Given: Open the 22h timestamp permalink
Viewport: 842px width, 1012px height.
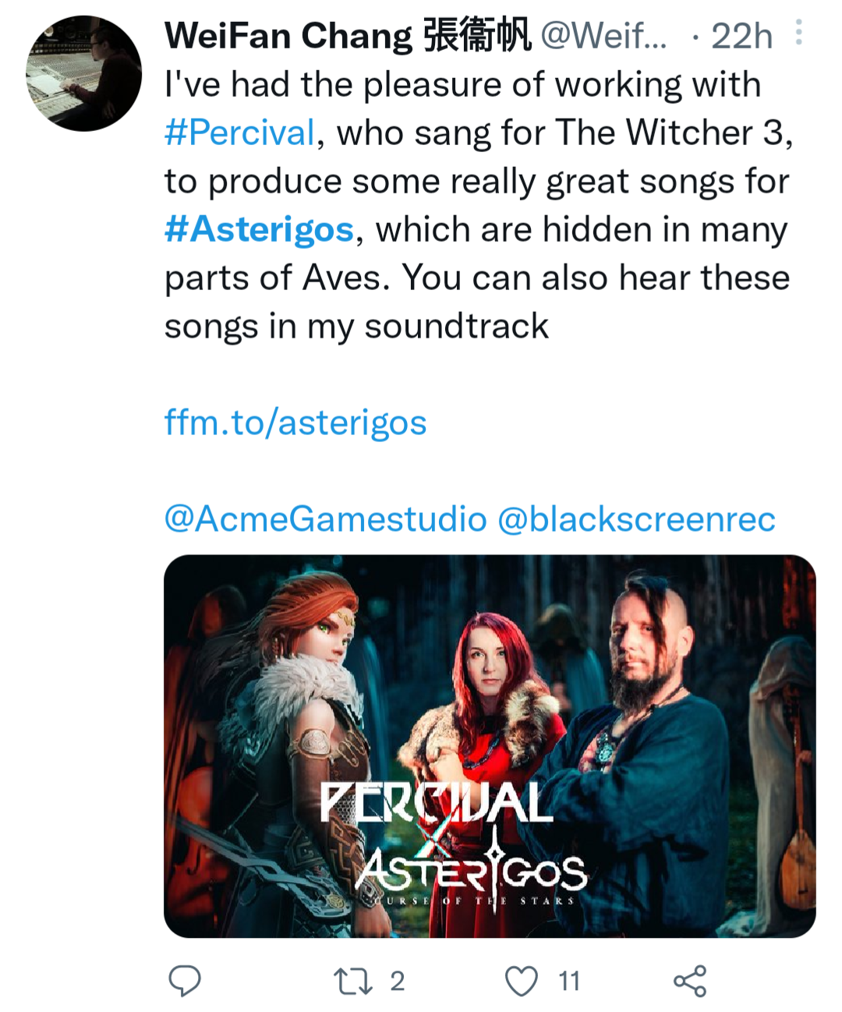Looking at the screenshot, I should pyautogui.click(x=741, y=36).
